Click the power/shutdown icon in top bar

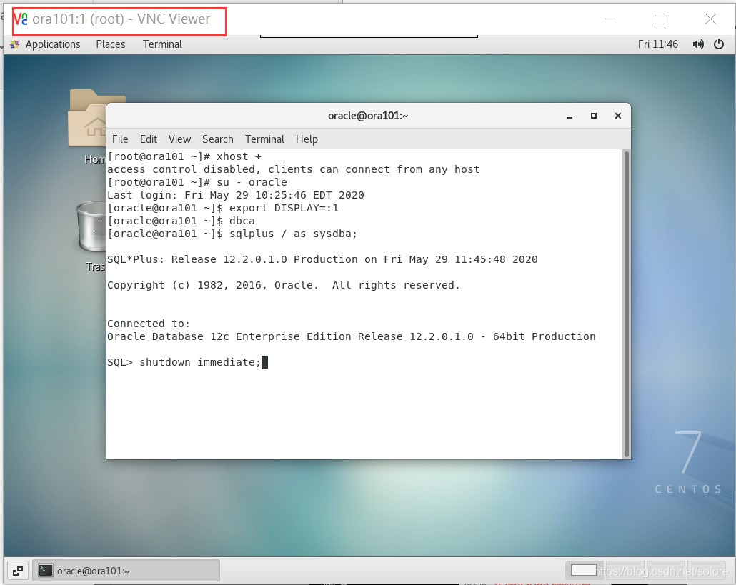719,44
